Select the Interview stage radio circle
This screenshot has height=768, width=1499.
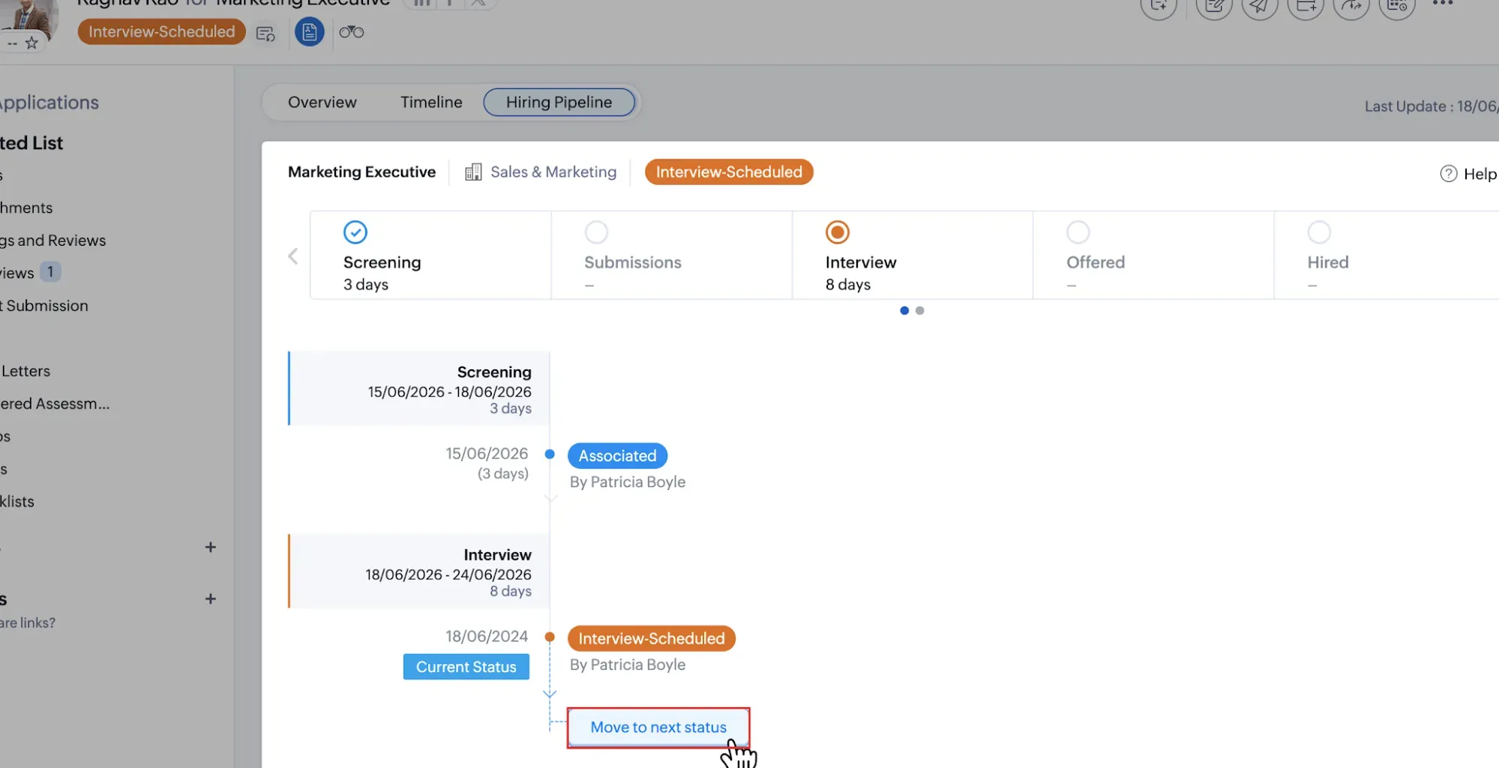click(x=838, y=232)
